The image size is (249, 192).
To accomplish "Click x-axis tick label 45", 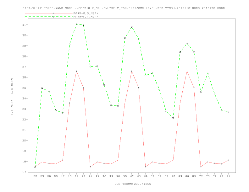I will [x=139, y=176].
